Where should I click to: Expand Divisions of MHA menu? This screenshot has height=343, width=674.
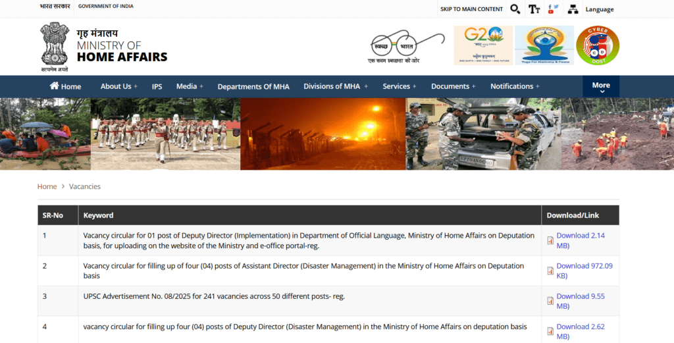(336, 86)
